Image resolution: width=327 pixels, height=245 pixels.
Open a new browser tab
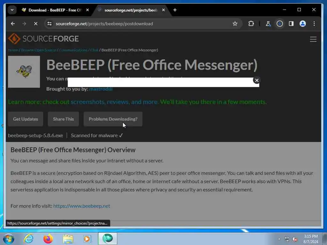click(x=175, y=10)
